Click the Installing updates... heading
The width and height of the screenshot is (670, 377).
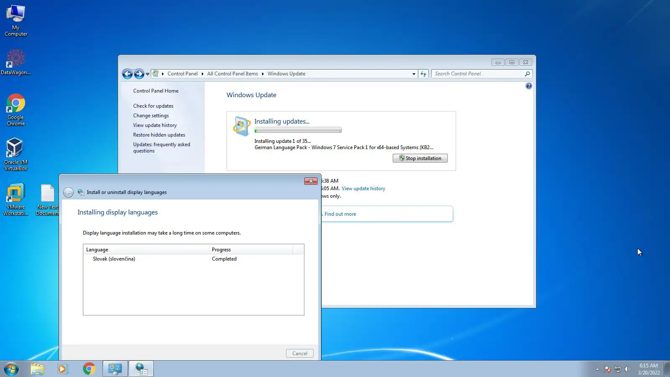click(x=282, y=121)
